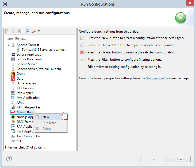Select XSL configuration type
Screen dimensions: 196x168
click(x=19, y=141)
